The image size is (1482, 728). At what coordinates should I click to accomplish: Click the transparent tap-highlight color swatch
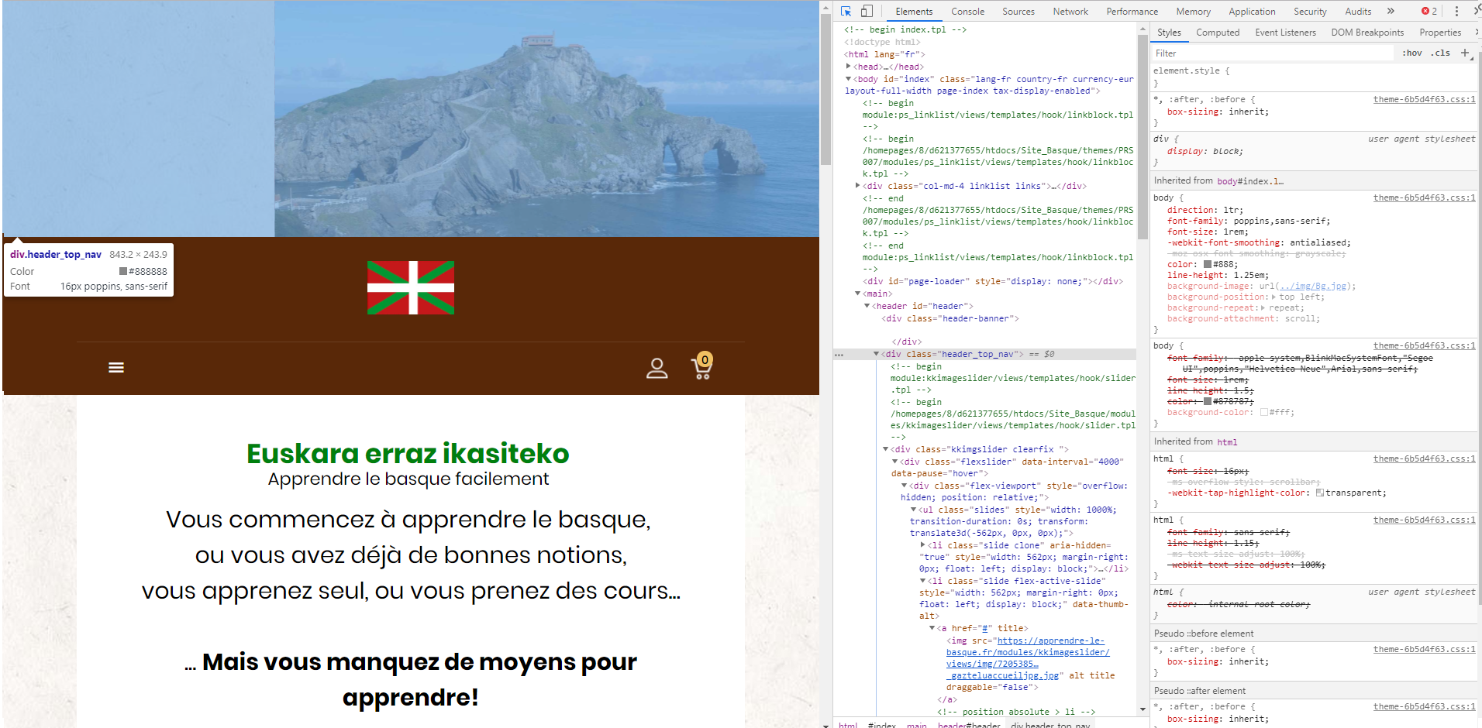1320,493
